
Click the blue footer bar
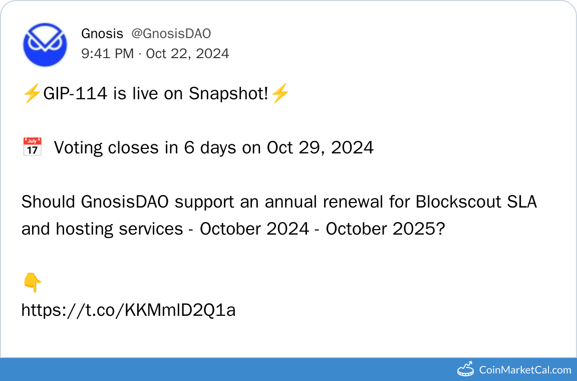[225, 369]
